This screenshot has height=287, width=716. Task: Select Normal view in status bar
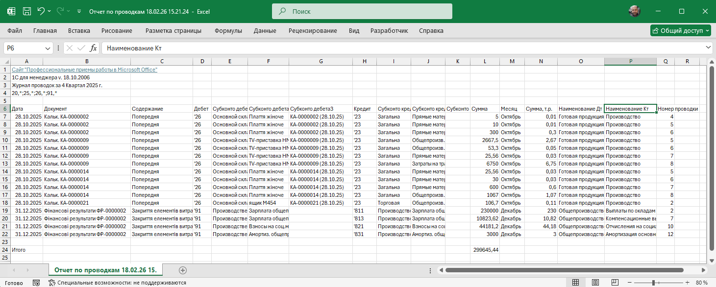[x=576, y=283]
